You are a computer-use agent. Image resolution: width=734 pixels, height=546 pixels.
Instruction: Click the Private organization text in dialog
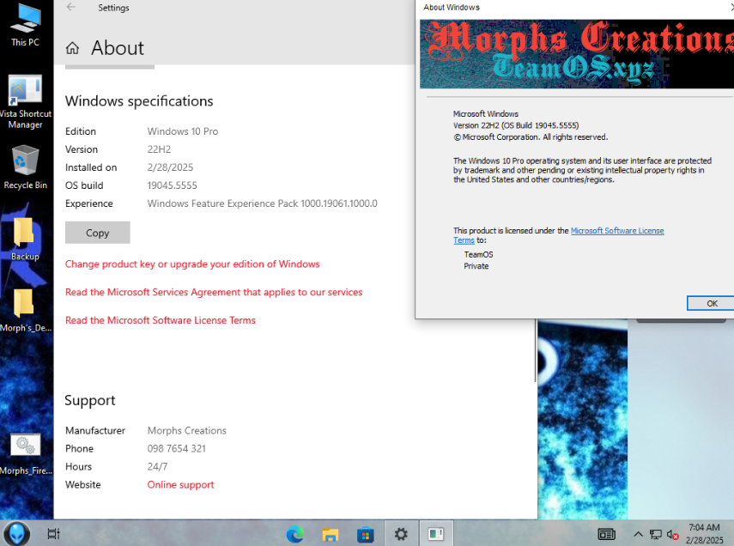476,266
